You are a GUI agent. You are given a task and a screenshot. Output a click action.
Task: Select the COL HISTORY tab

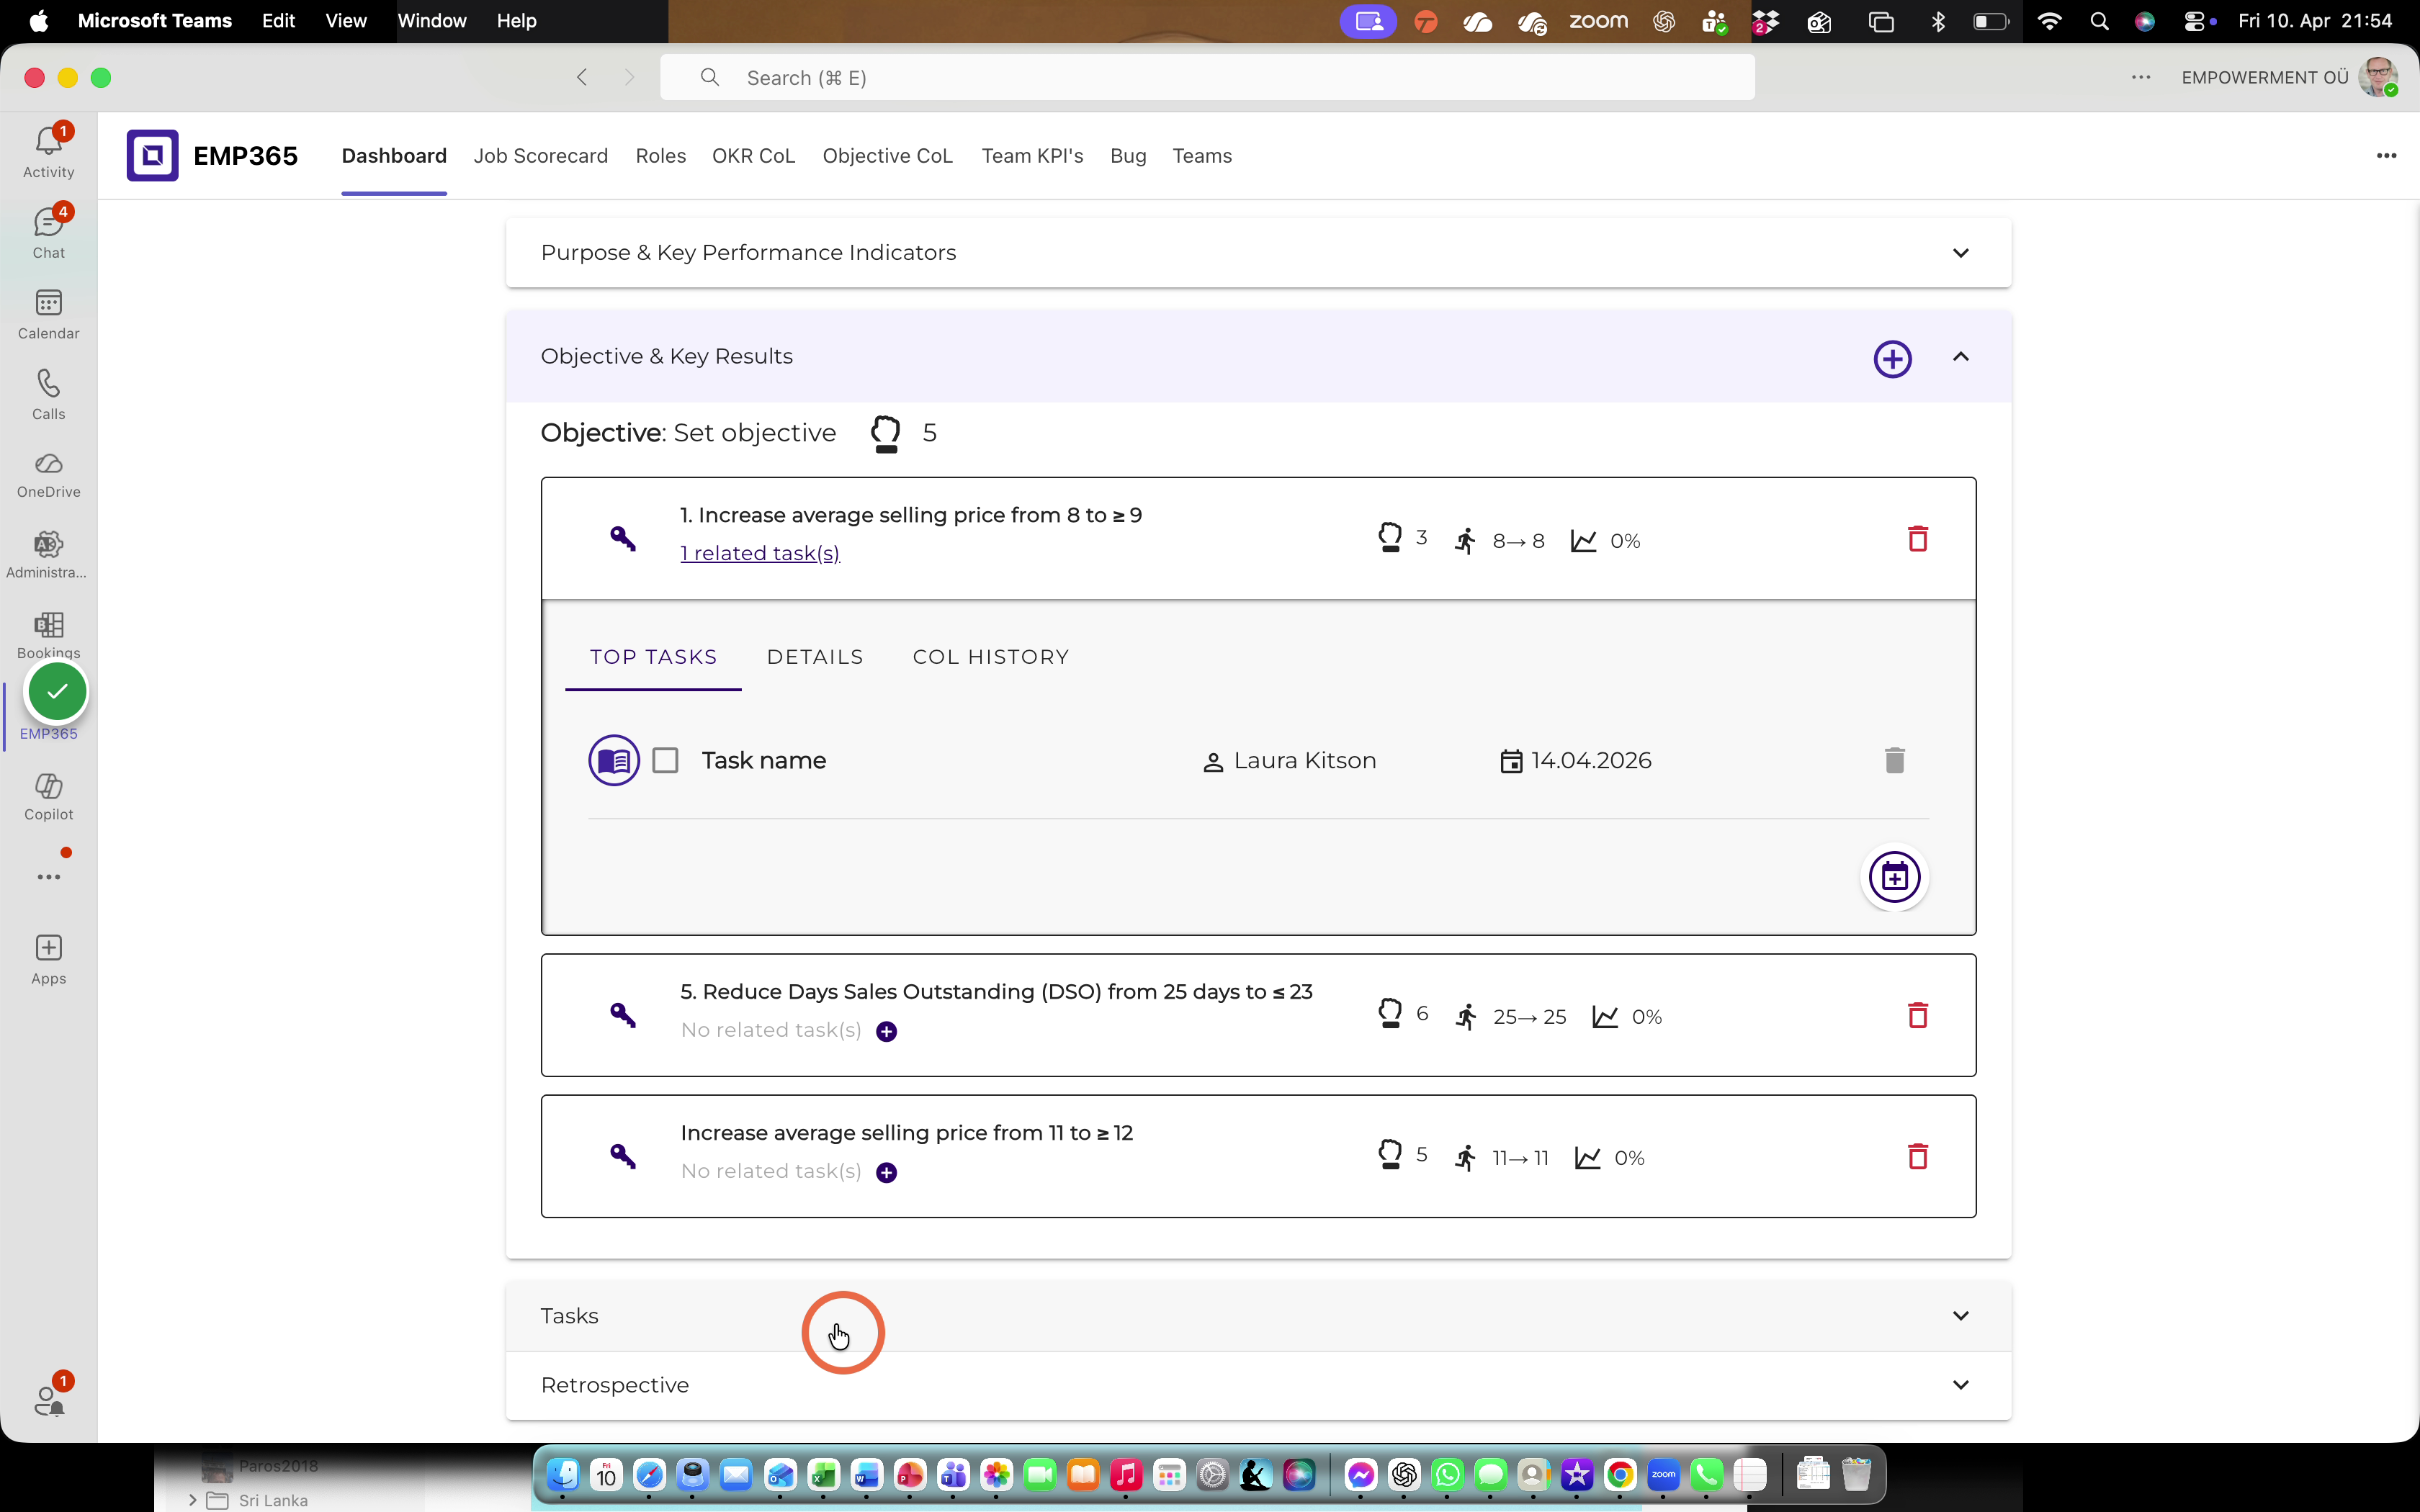[x=990, y=657]
